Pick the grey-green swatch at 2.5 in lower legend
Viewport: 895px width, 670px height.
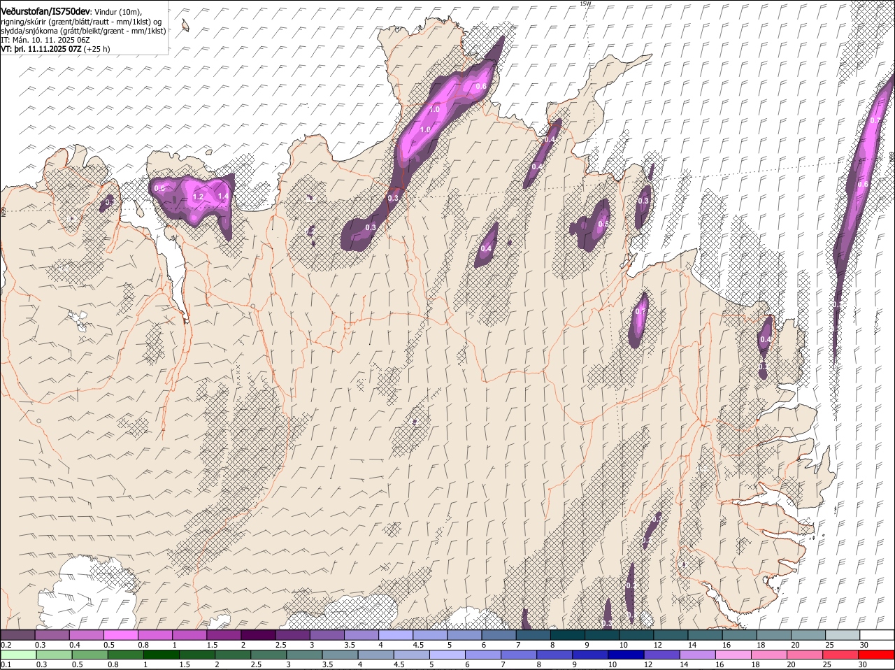click(x=268, y=655)
